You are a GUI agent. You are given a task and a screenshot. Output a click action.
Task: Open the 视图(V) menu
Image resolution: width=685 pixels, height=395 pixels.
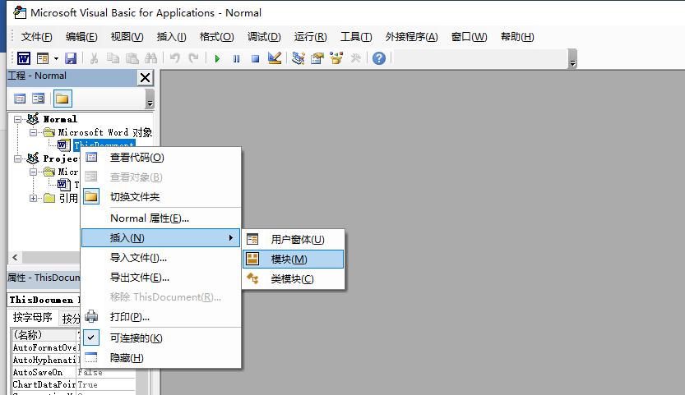point(127,37)
